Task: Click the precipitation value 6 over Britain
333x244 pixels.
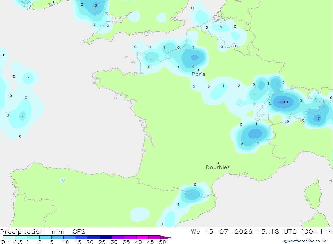Action: coord(96,6)
